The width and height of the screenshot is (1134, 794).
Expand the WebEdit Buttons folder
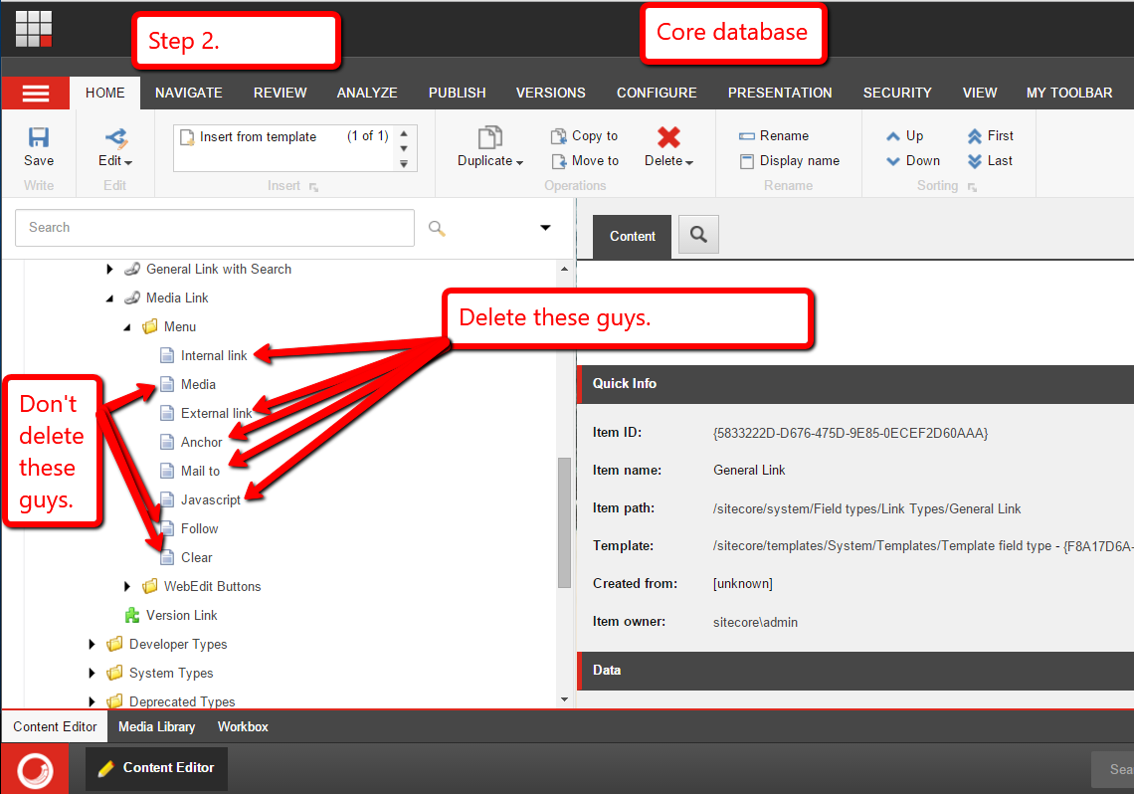click(127, 586)
